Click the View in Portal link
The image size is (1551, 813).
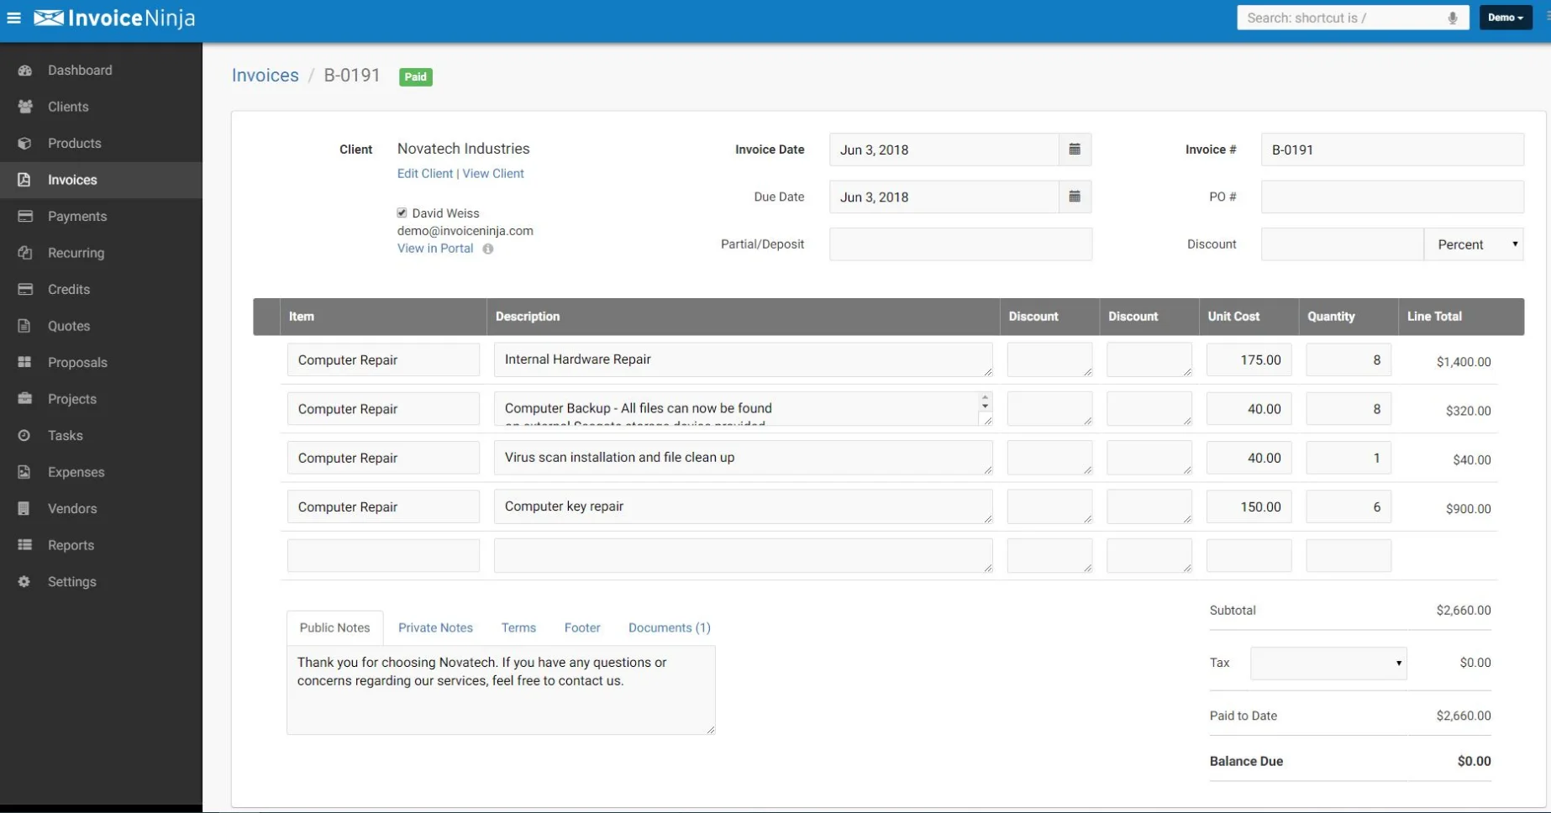pos(435,249)
